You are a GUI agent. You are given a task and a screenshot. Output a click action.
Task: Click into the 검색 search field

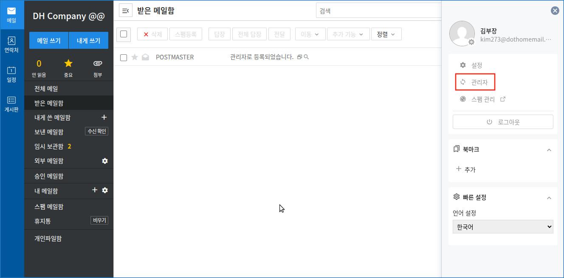pos(379,11)
